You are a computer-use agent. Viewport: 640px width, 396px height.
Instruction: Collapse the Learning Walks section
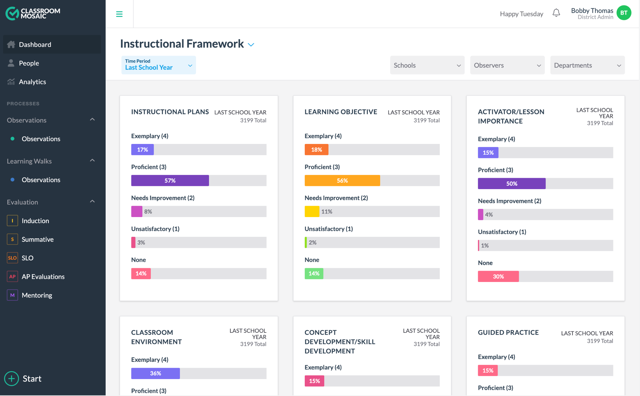(92, 160)
